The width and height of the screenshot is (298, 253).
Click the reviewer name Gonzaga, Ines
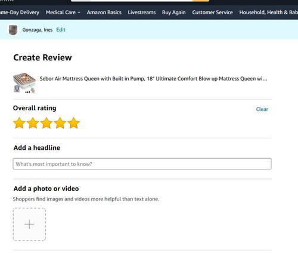[38, 30]
